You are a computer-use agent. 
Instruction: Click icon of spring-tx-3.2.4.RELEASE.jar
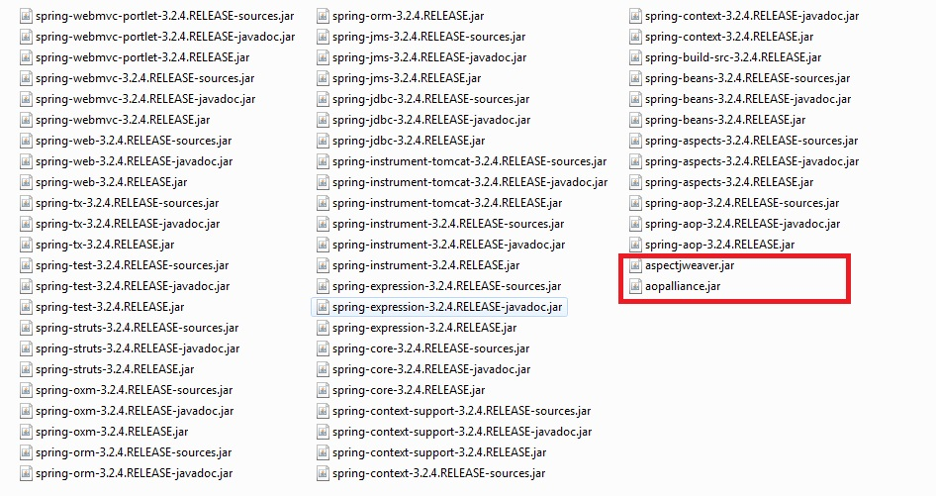pyautogui.click(x=26, y=245)
